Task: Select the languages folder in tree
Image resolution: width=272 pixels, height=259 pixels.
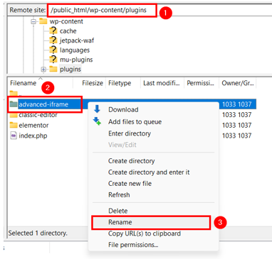Action: pyautogui.click(x=75, y=50)
